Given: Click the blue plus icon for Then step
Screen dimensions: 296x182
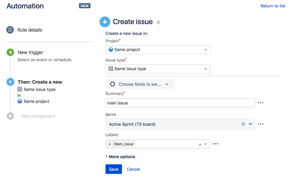Looking at the screenshot, I should click(x=10, y=82).
